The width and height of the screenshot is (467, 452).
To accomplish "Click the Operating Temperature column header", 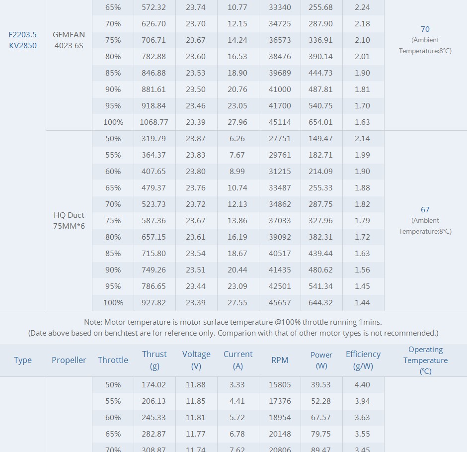I will coord(425,360).
